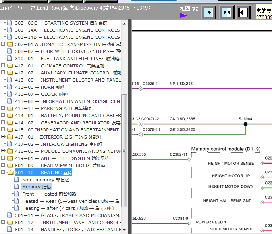Expand the 413-13 Parking Aid folder
272x234 pixels.
coord(3,108)
